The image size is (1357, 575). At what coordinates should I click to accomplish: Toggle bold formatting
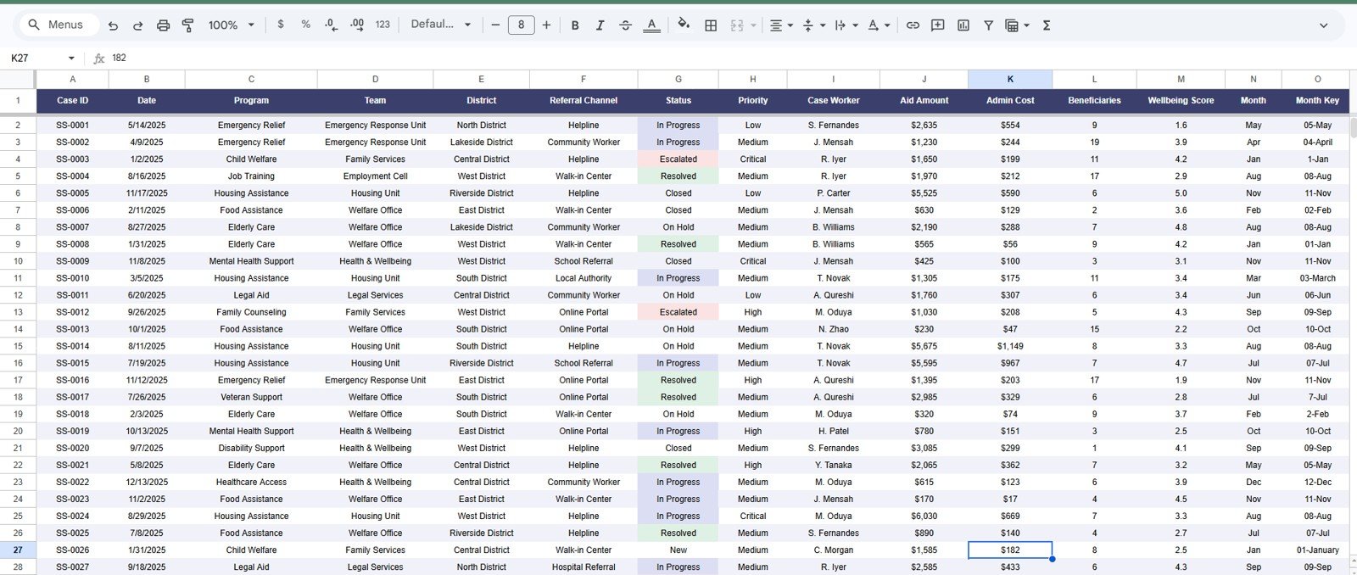coord(575,25)
